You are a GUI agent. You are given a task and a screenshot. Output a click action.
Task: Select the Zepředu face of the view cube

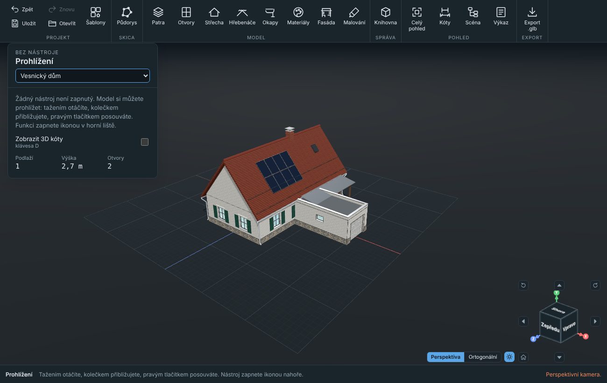[x=550, y=327]
